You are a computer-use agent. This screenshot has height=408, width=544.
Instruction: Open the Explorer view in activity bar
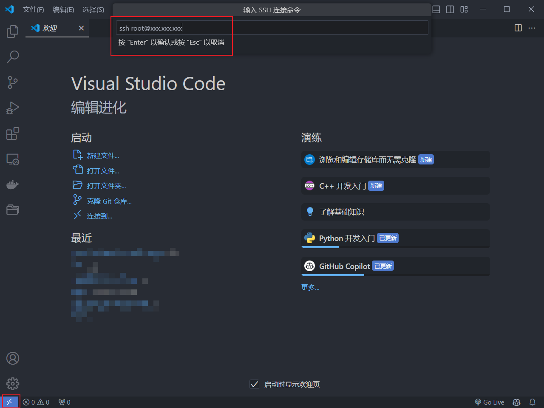coord(13,31)
